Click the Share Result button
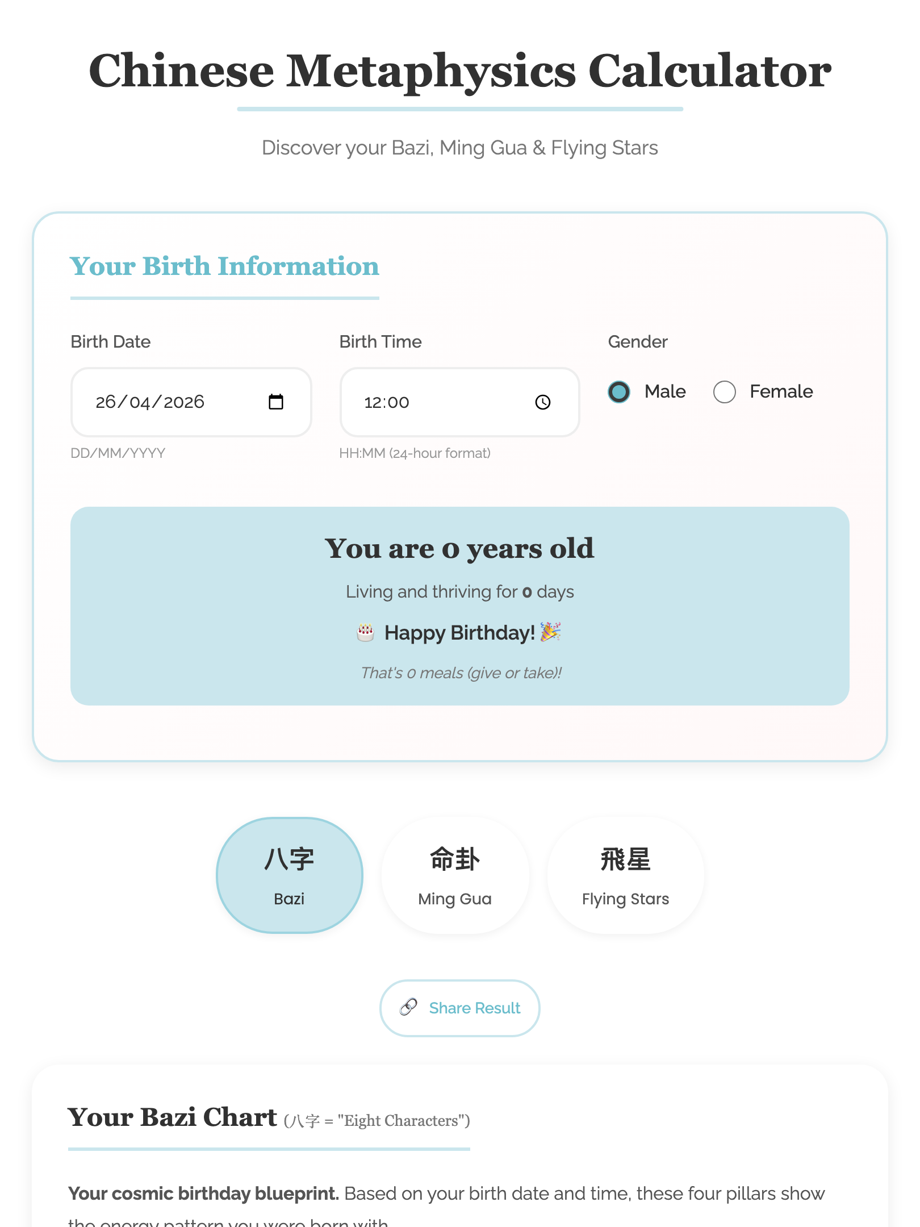 click(459, 1008)
